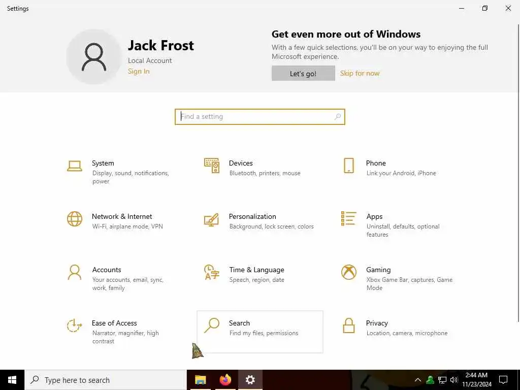
Task: Click 'Narrator, magnifier, high contrast' description
Action: click(125, 337)
